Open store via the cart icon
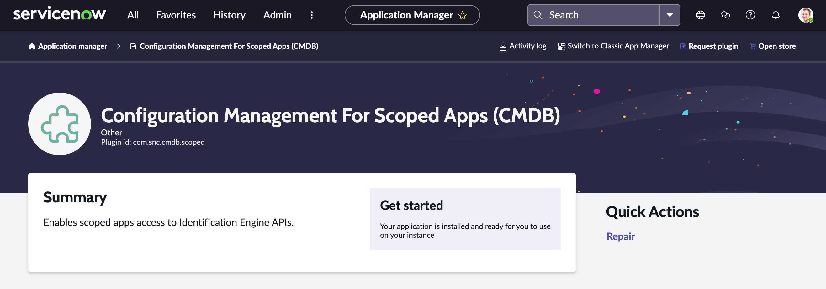Screen dimensions: 826x289 [x=753, y=46]
